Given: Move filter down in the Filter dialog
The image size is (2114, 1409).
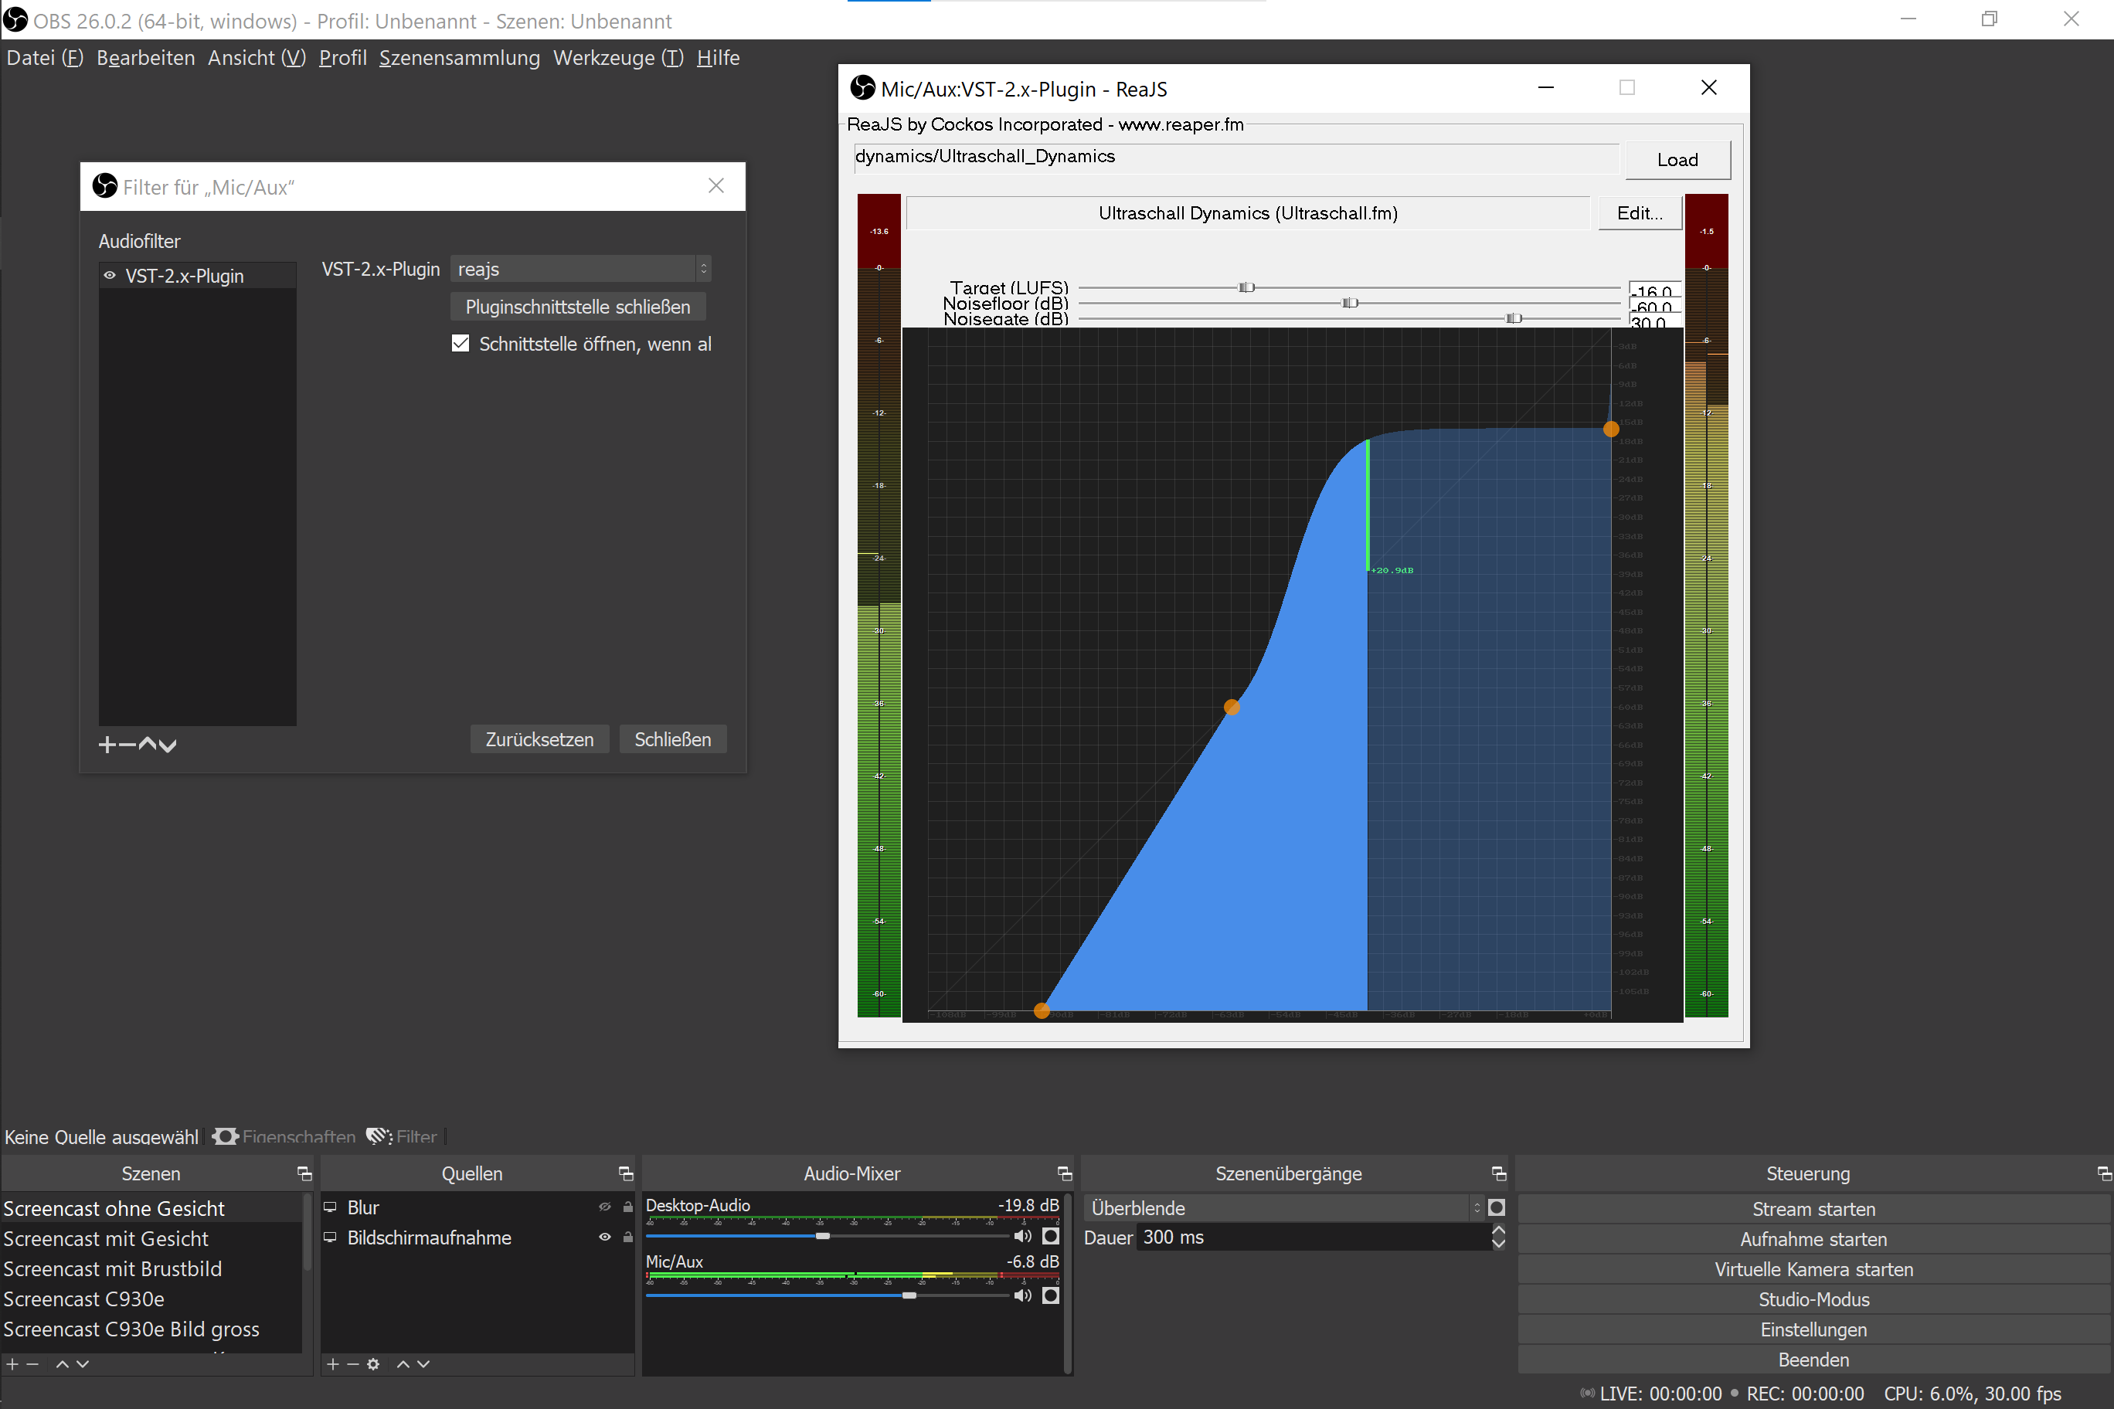Looking at the screenshot, I should pyautogui.click(x=168, y=745).
